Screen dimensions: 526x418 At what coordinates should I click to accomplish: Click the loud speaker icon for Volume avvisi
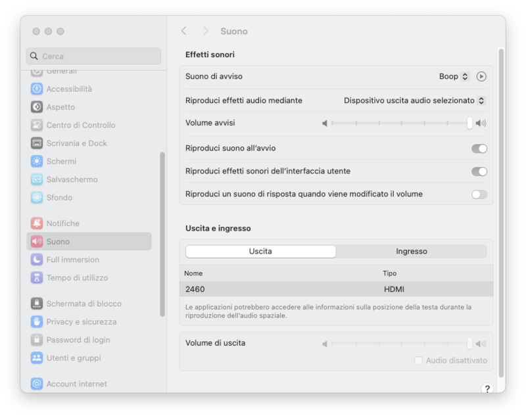click(481, 124)
